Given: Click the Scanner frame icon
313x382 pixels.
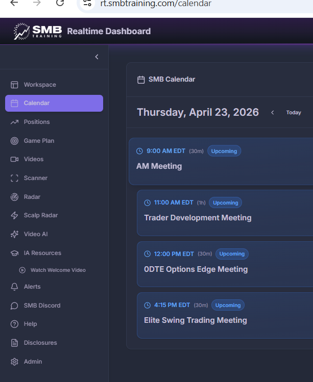Looking at the screenshot, I should tap(14, 178).
